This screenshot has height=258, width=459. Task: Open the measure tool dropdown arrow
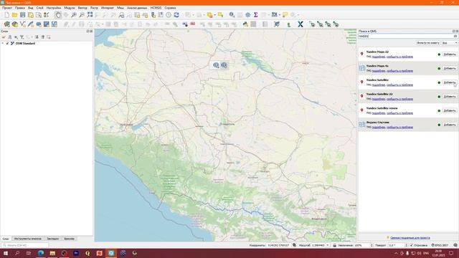click(x=280, y=15)
